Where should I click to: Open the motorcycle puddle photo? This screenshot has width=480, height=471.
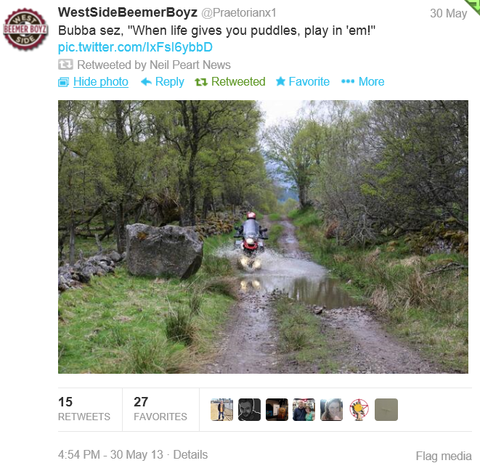coord(263,237)
